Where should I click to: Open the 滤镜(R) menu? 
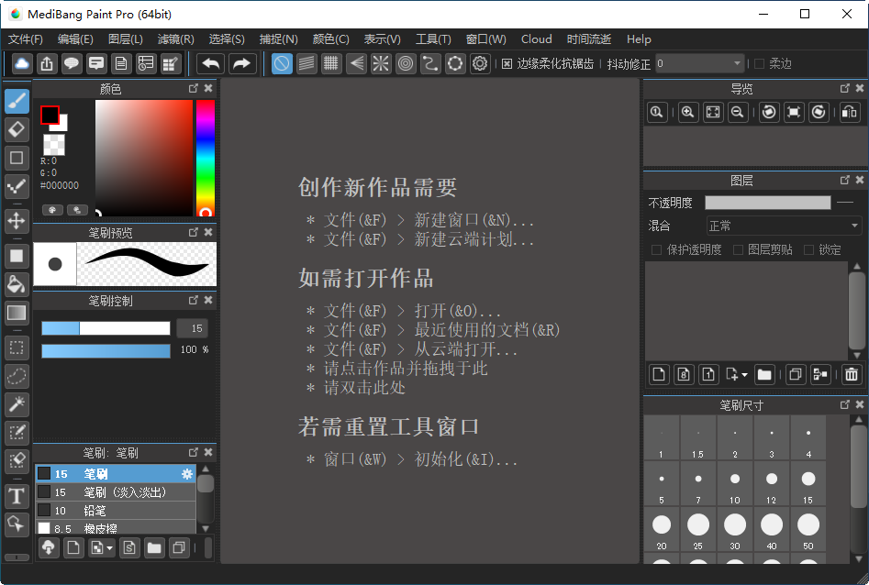pos(175,39)
